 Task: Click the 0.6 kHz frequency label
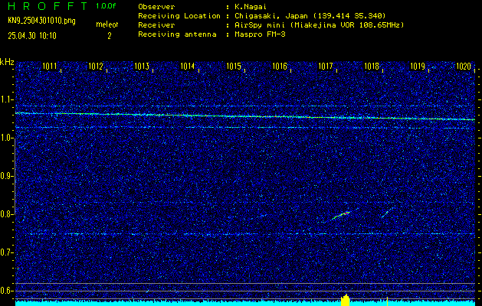(x=6, y=291)
